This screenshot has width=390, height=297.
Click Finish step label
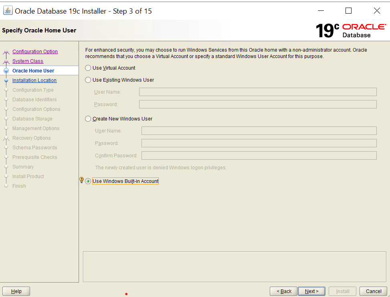19,186
